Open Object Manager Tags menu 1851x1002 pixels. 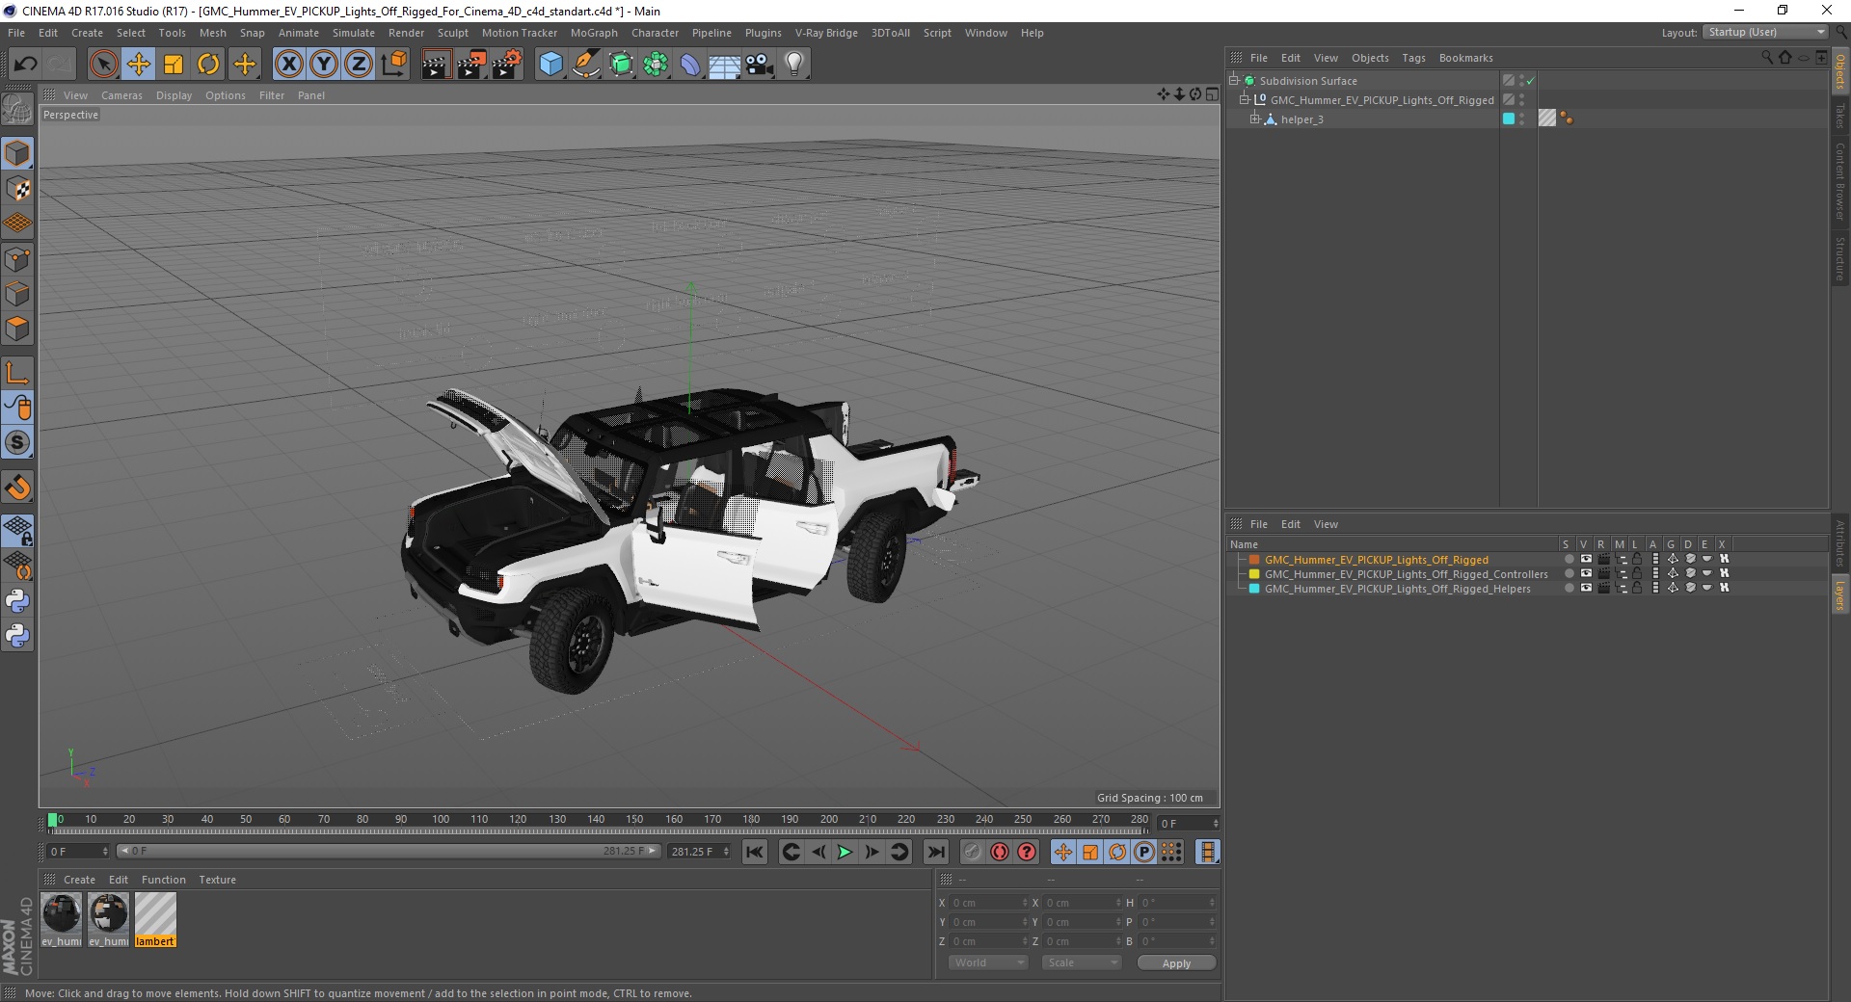(1413, 58)
